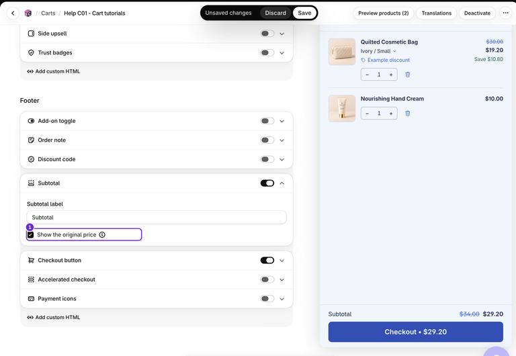Expand the Order note section chevron

pyautogui.click(x=282, y=140)
